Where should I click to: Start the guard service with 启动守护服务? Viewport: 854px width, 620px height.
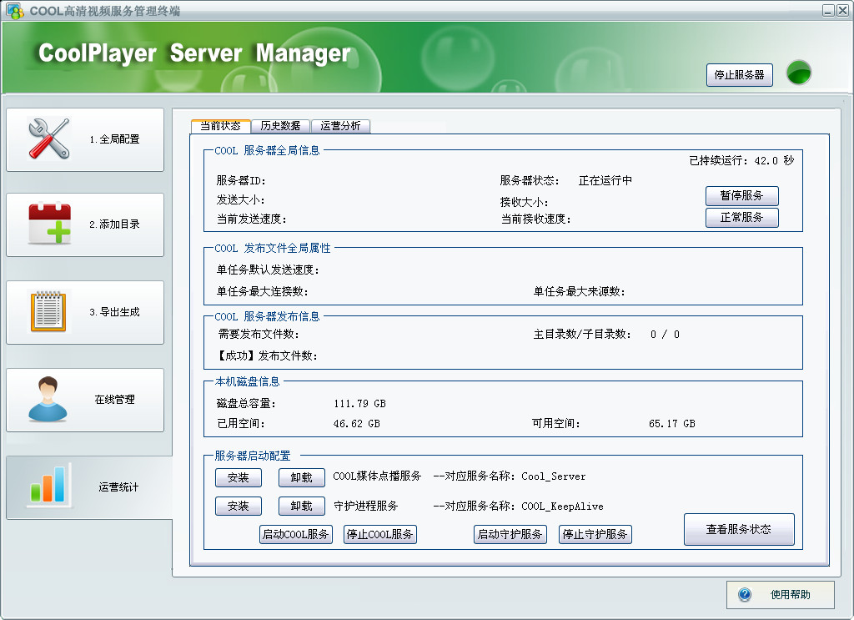coord(509,534)
